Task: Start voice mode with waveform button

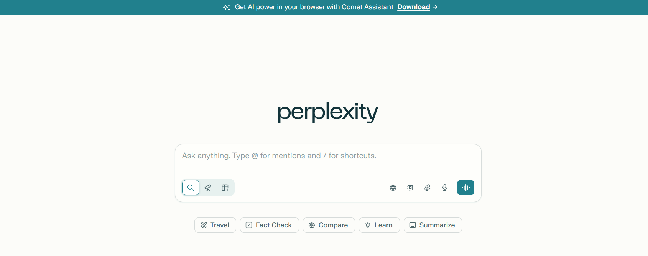Action: coord(465,188)
